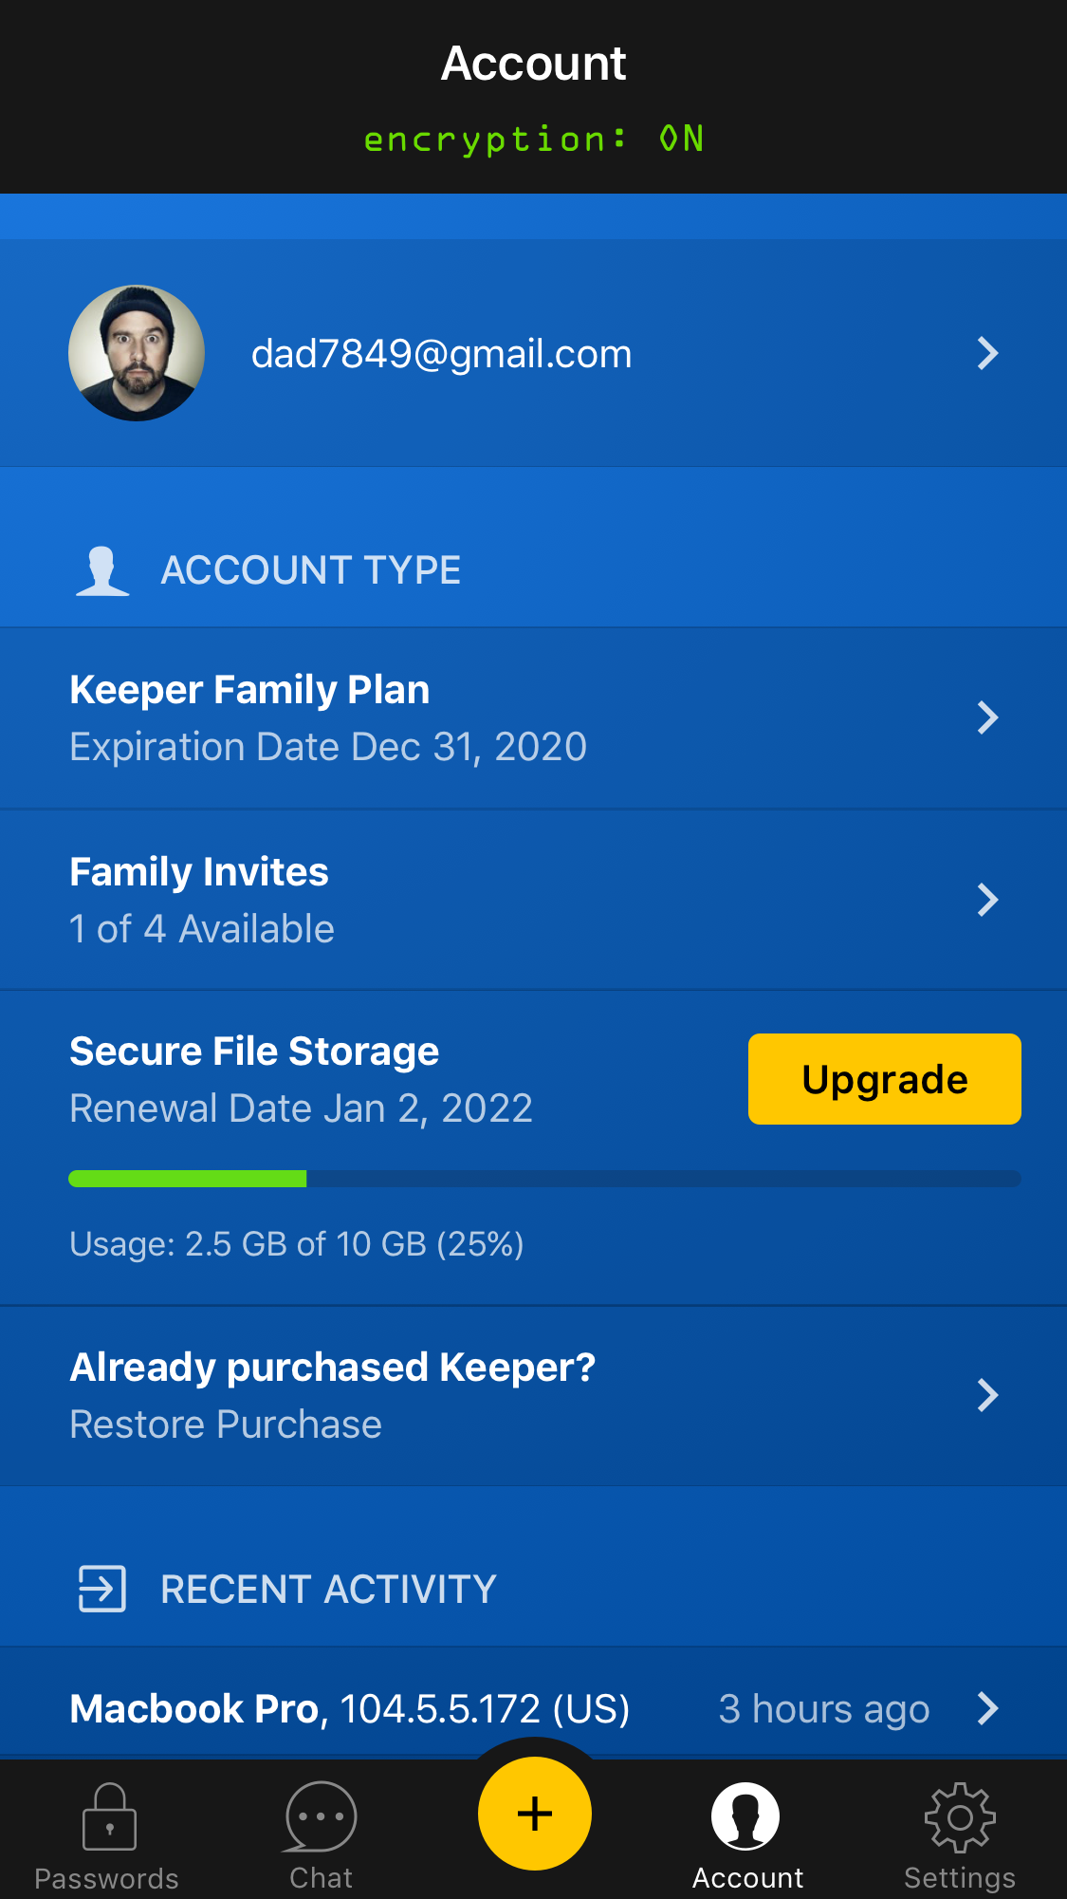Tap the Recent Activity arrow icon
The image size is (1067, 1899).
[101, 1589]
